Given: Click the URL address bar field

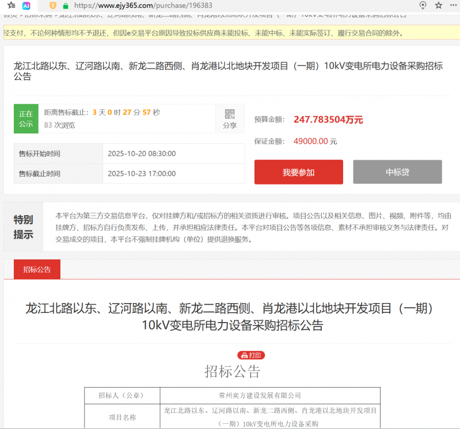Looking at the screenshot, I should [x=230, y=5].
